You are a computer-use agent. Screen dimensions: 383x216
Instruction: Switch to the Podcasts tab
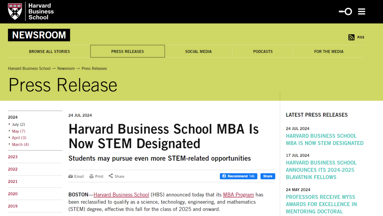(263, 51)
